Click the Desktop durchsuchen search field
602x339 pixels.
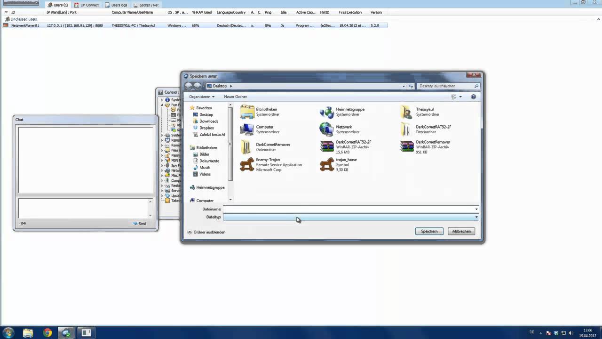pos(449,86)
